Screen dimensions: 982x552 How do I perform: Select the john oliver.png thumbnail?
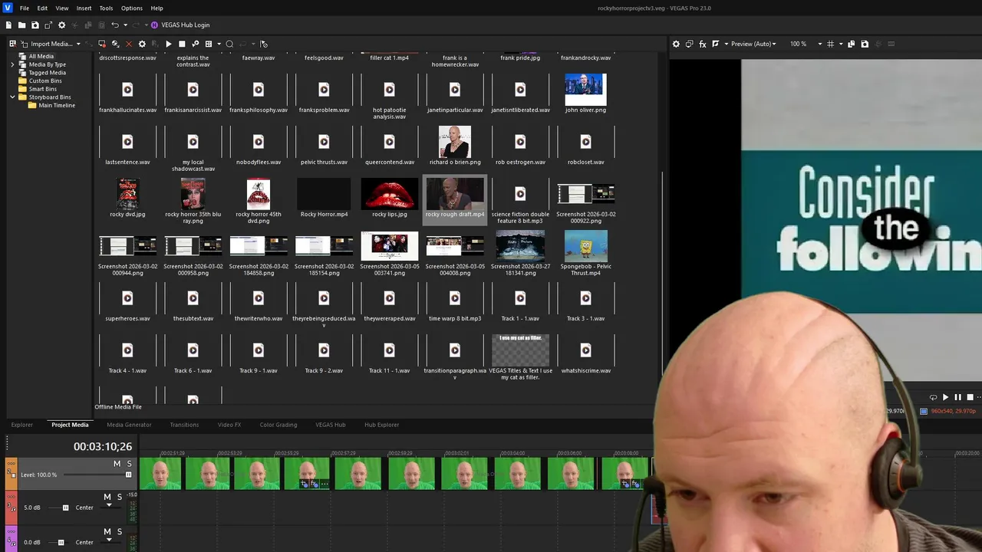point(585,90)
